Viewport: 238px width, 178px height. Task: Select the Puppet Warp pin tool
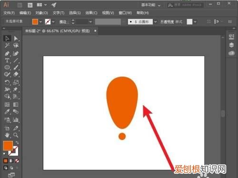pyautogui.click(x=16, y=89)
